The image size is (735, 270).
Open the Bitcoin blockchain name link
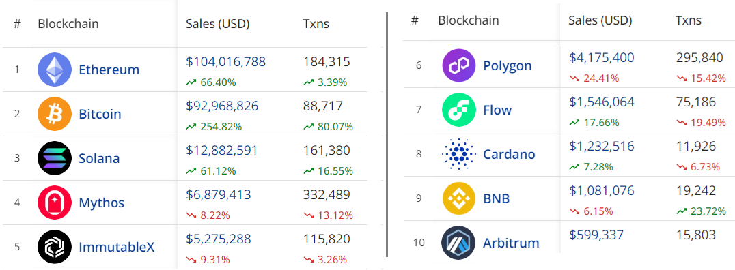coord(100,114)
